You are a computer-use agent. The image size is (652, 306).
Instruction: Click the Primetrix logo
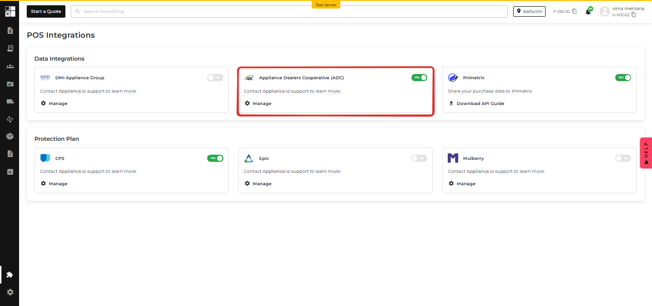pos(453,77)
